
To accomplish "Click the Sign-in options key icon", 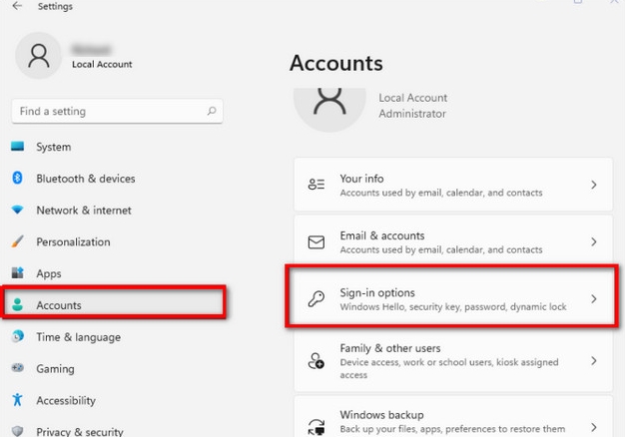I will (316, 298).
